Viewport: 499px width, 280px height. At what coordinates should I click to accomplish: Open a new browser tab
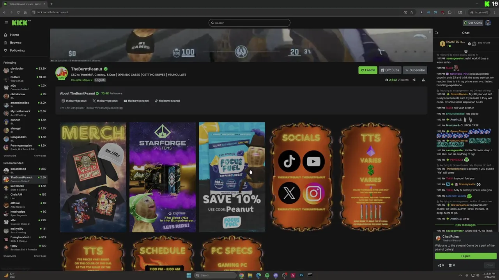pos(51,4)
